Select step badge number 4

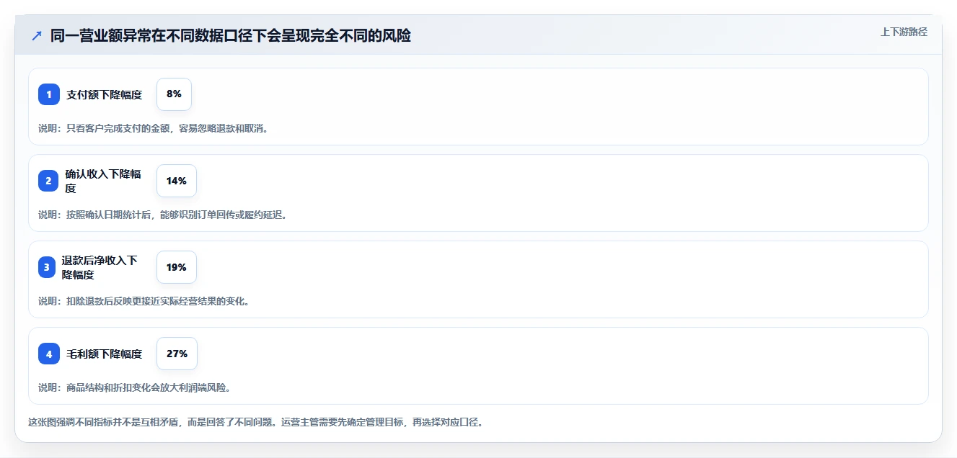(x=49, y=354)
